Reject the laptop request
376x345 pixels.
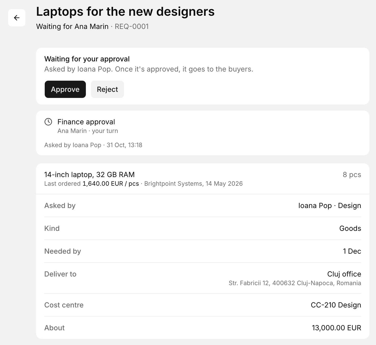107,89
